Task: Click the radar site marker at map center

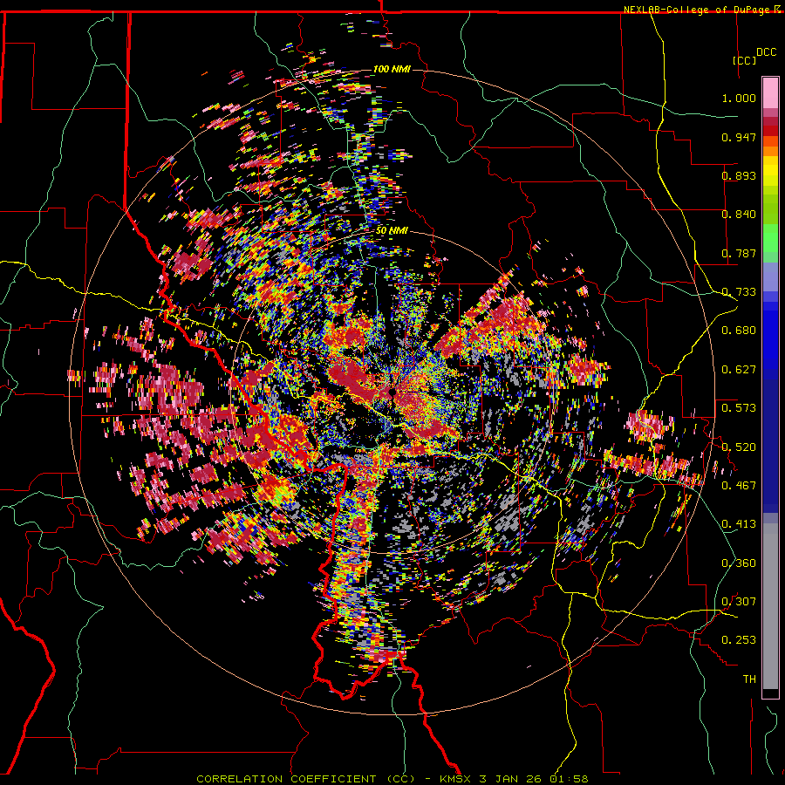Action: [392, 392]
